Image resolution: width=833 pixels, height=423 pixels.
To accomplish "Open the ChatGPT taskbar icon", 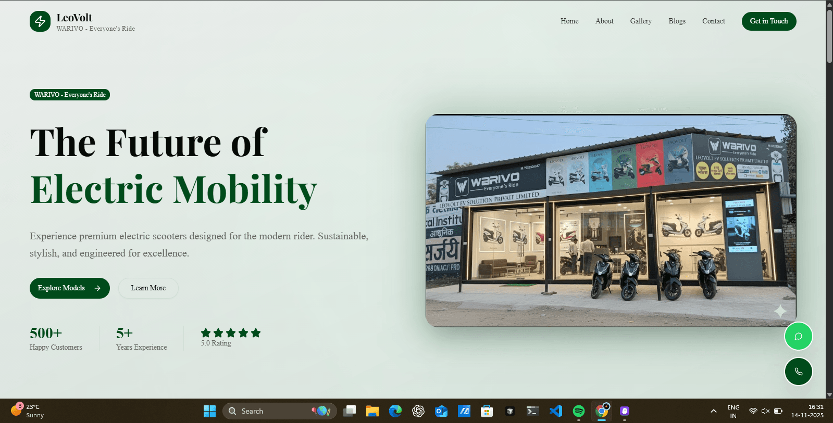I will pyautogui.click(x=418, y=411).
